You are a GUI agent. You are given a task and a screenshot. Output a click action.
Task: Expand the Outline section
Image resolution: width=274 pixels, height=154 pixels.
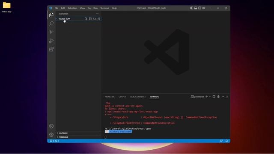(79, 133)
